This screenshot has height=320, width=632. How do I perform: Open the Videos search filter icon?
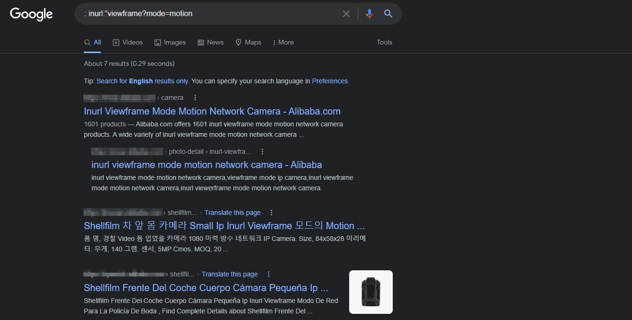[x=116, y=42]
